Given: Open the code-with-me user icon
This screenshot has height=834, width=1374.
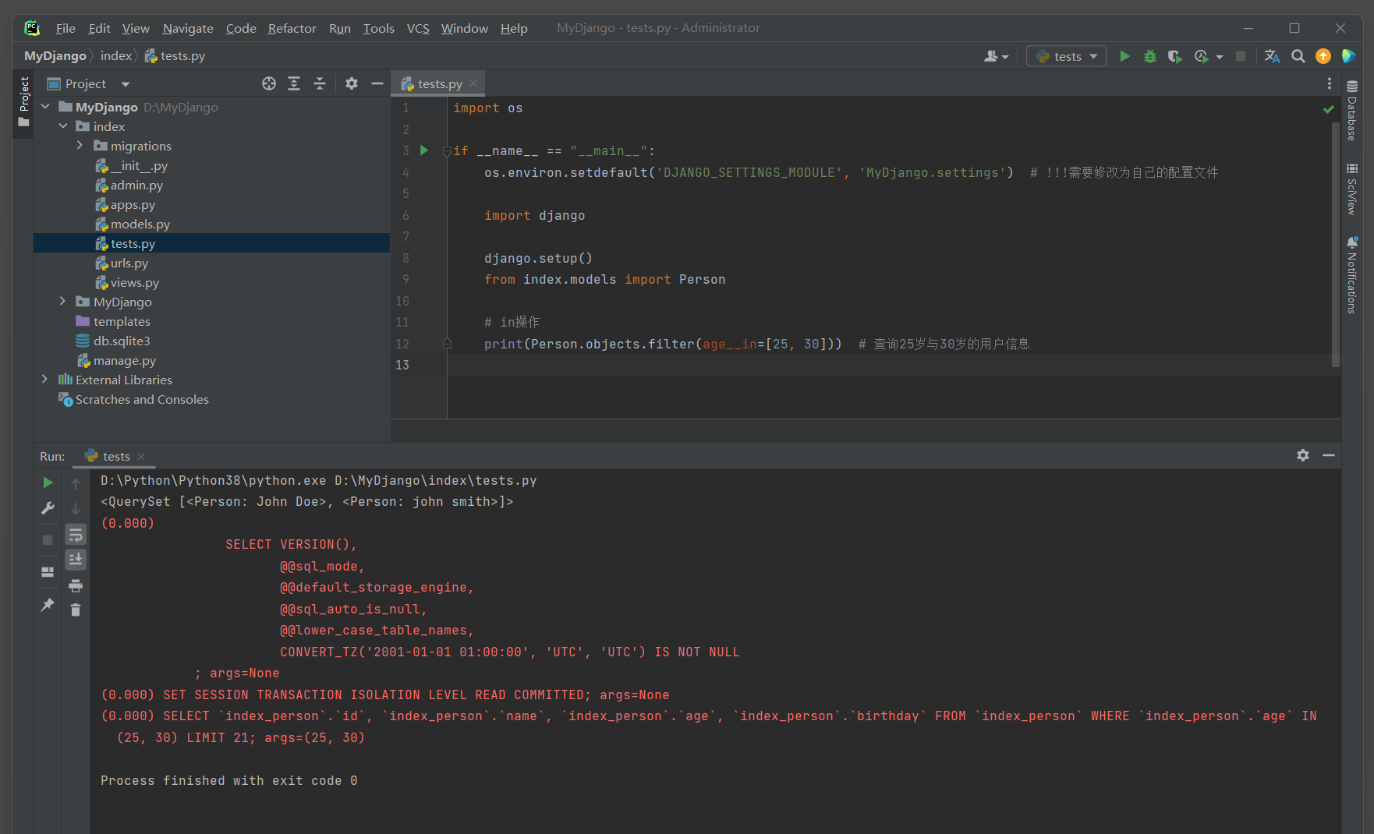Looking at the screenshot, I should pos(996,56).
